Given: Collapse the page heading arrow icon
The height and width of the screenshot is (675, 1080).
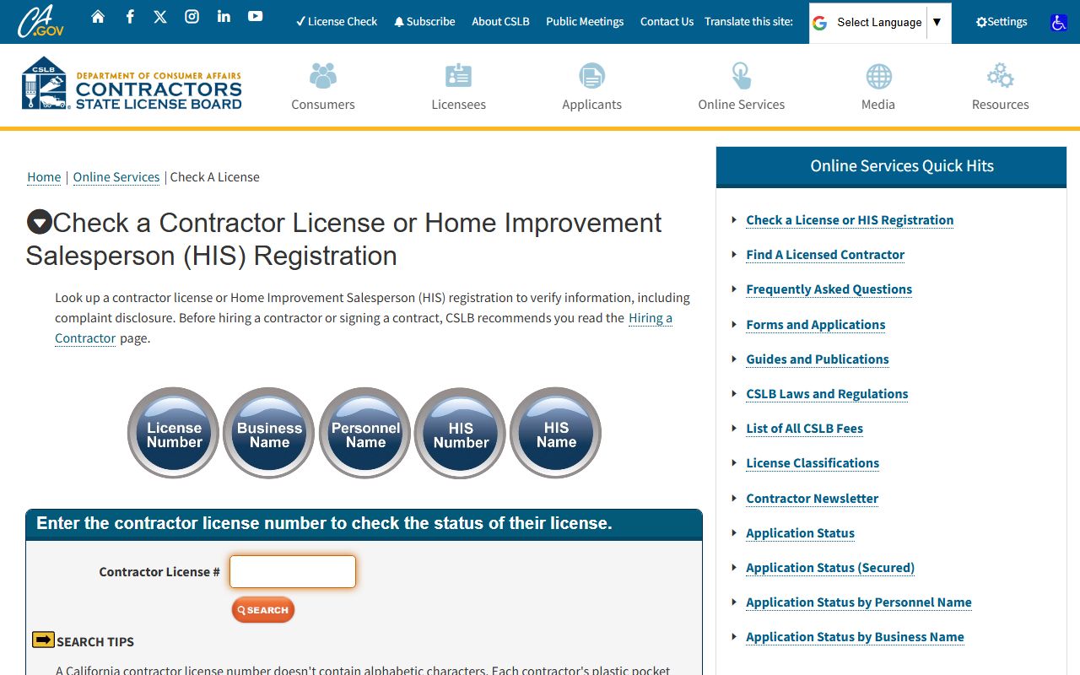Looking at the screenshot, I should point(40,222).
